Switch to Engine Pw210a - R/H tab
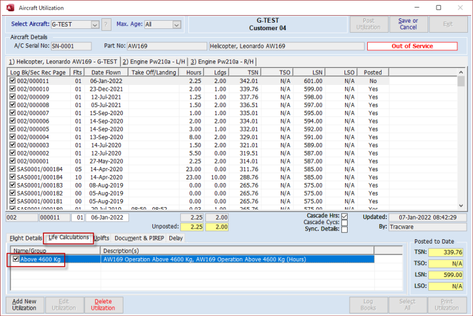The image size is (473, 316). tap(222, 62)
